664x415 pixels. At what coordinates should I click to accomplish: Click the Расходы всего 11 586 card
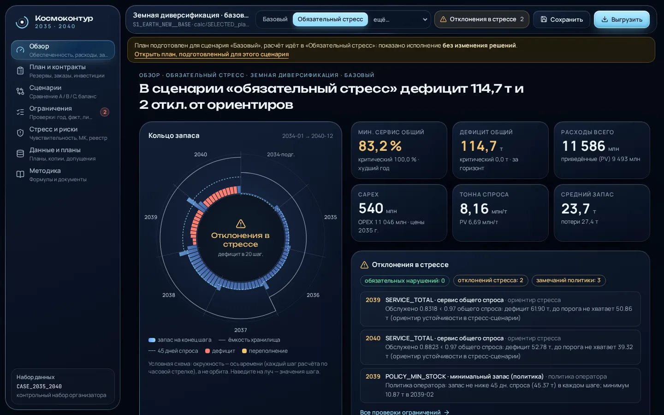click(x=602, y=150)
